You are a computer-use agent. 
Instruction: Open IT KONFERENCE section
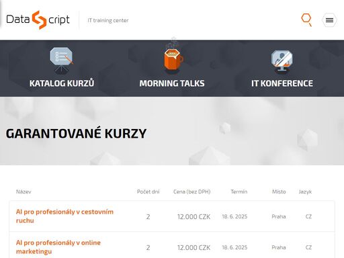(282, 83)
